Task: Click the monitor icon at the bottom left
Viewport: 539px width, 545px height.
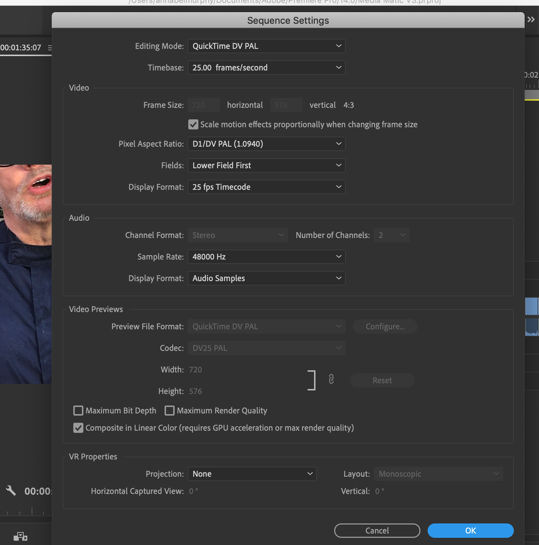Action: click(21, 536)
